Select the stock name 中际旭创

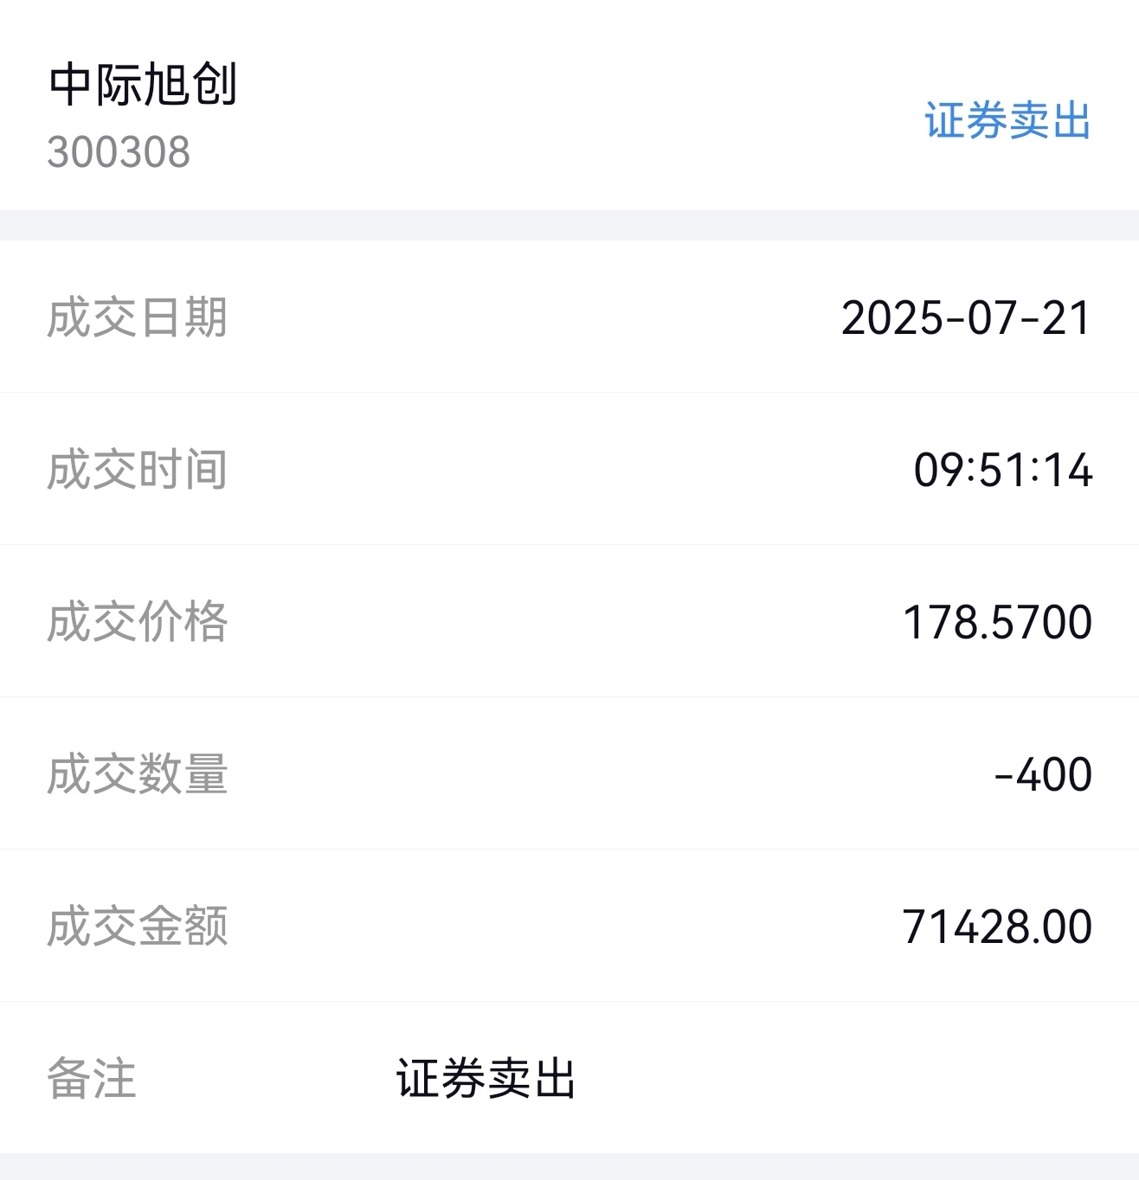point(143,85)
